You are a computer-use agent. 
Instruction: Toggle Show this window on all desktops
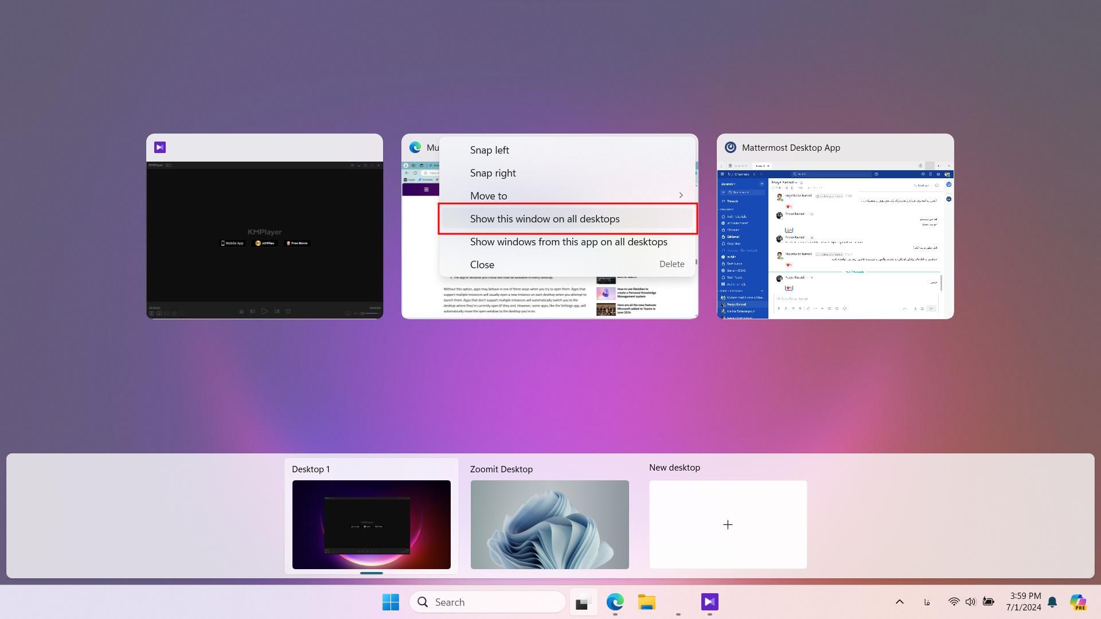tap(567, 218)
